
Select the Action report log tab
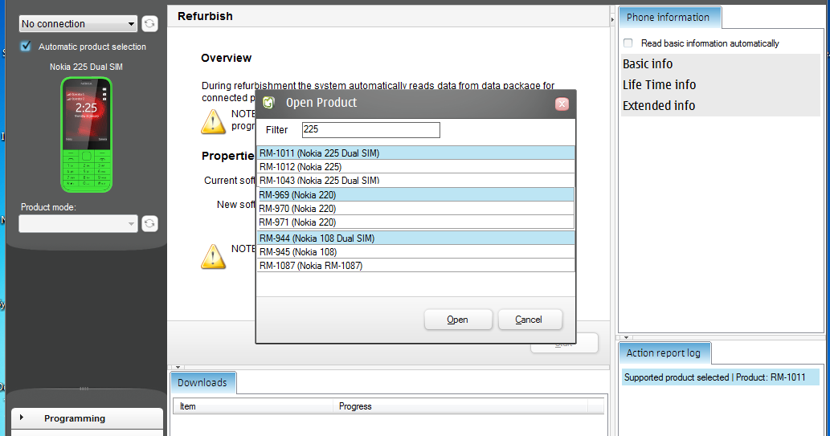[664, 353]
